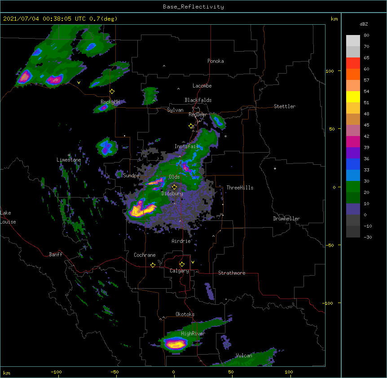
Task: Click the Lake Louise label
Action: pos(8,217)
